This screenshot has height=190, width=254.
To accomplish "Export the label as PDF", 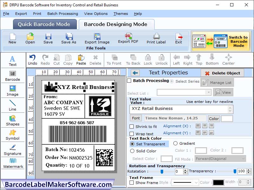I will 128,39.
